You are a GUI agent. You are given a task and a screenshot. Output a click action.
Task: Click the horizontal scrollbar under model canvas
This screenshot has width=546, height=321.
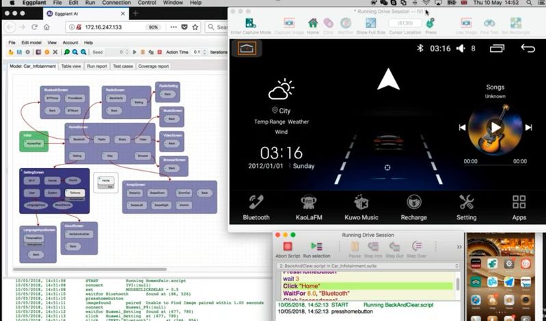click(x=90, y=269)
